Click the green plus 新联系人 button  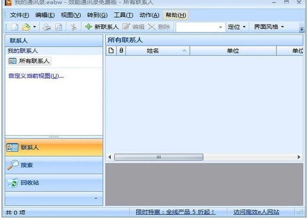coord(102,27)
